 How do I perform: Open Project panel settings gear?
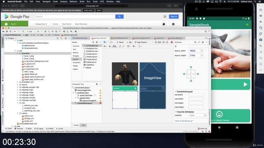click(66, 38)
